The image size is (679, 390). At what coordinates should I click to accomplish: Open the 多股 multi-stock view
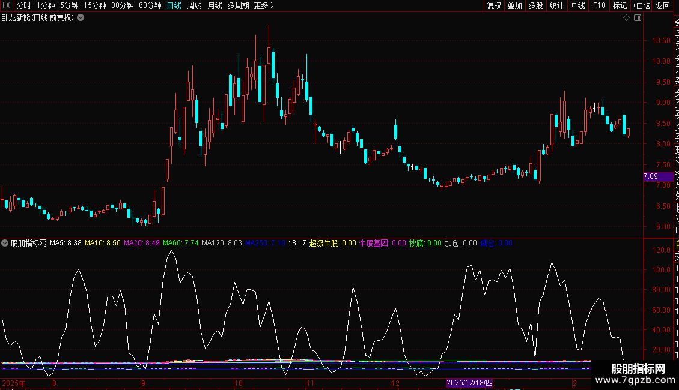535,5
